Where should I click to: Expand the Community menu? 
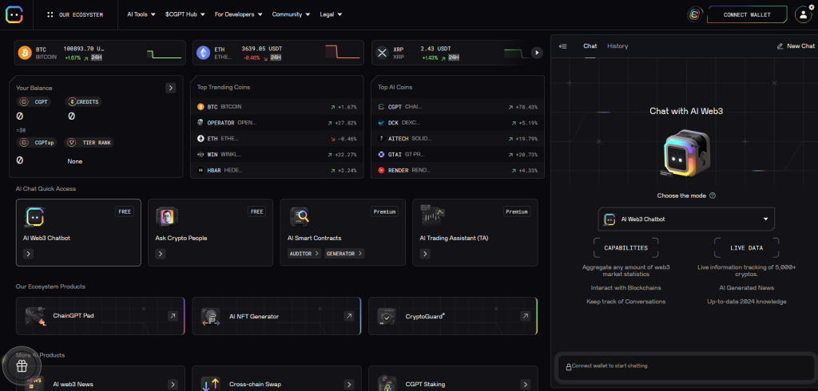(x=291, y=14)
